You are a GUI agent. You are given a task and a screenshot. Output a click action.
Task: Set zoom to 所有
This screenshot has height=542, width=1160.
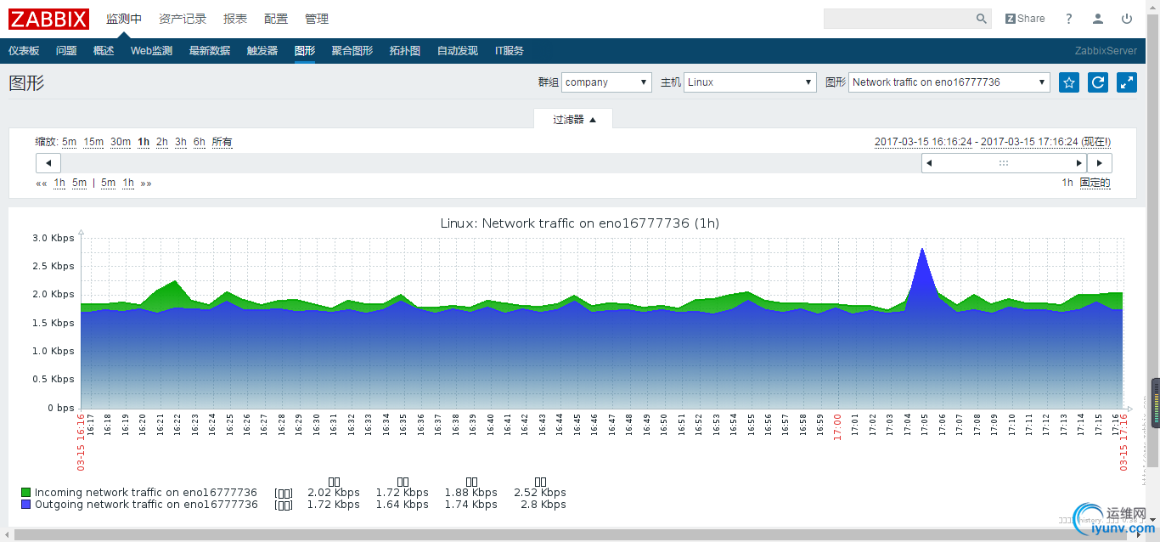(x=222, y=142)
